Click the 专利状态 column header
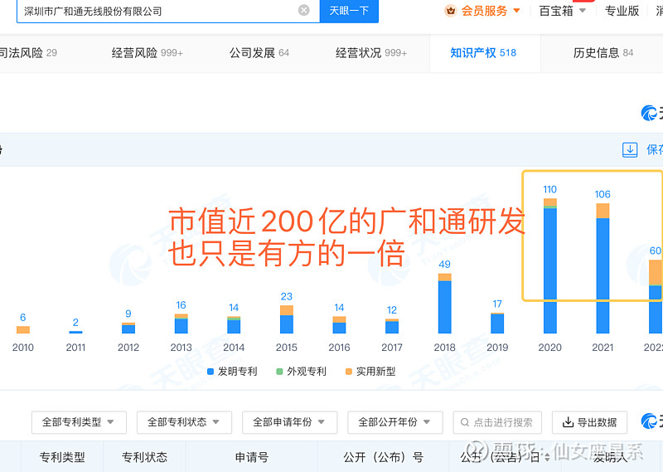Screen dimensions: 663x472 (x=144, y=457)
